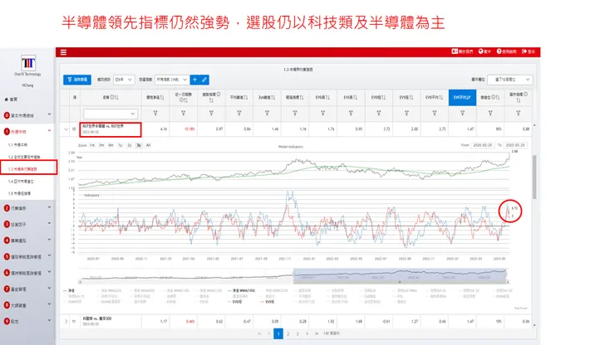The image size is (615, 345).
Task: Click the blue 清除篩選 clear filter button
Action: 77,80
